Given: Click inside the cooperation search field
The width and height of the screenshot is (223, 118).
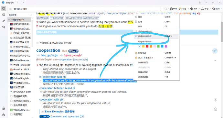Looking at the screenshot, I should pyautogui.click(x=87, y=9).
